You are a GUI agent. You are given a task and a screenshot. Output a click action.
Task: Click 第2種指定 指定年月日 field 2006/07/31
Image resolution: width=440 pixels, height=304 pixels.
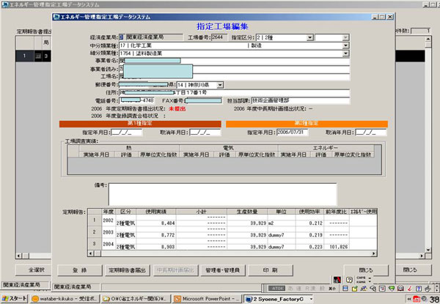(292, 133)
